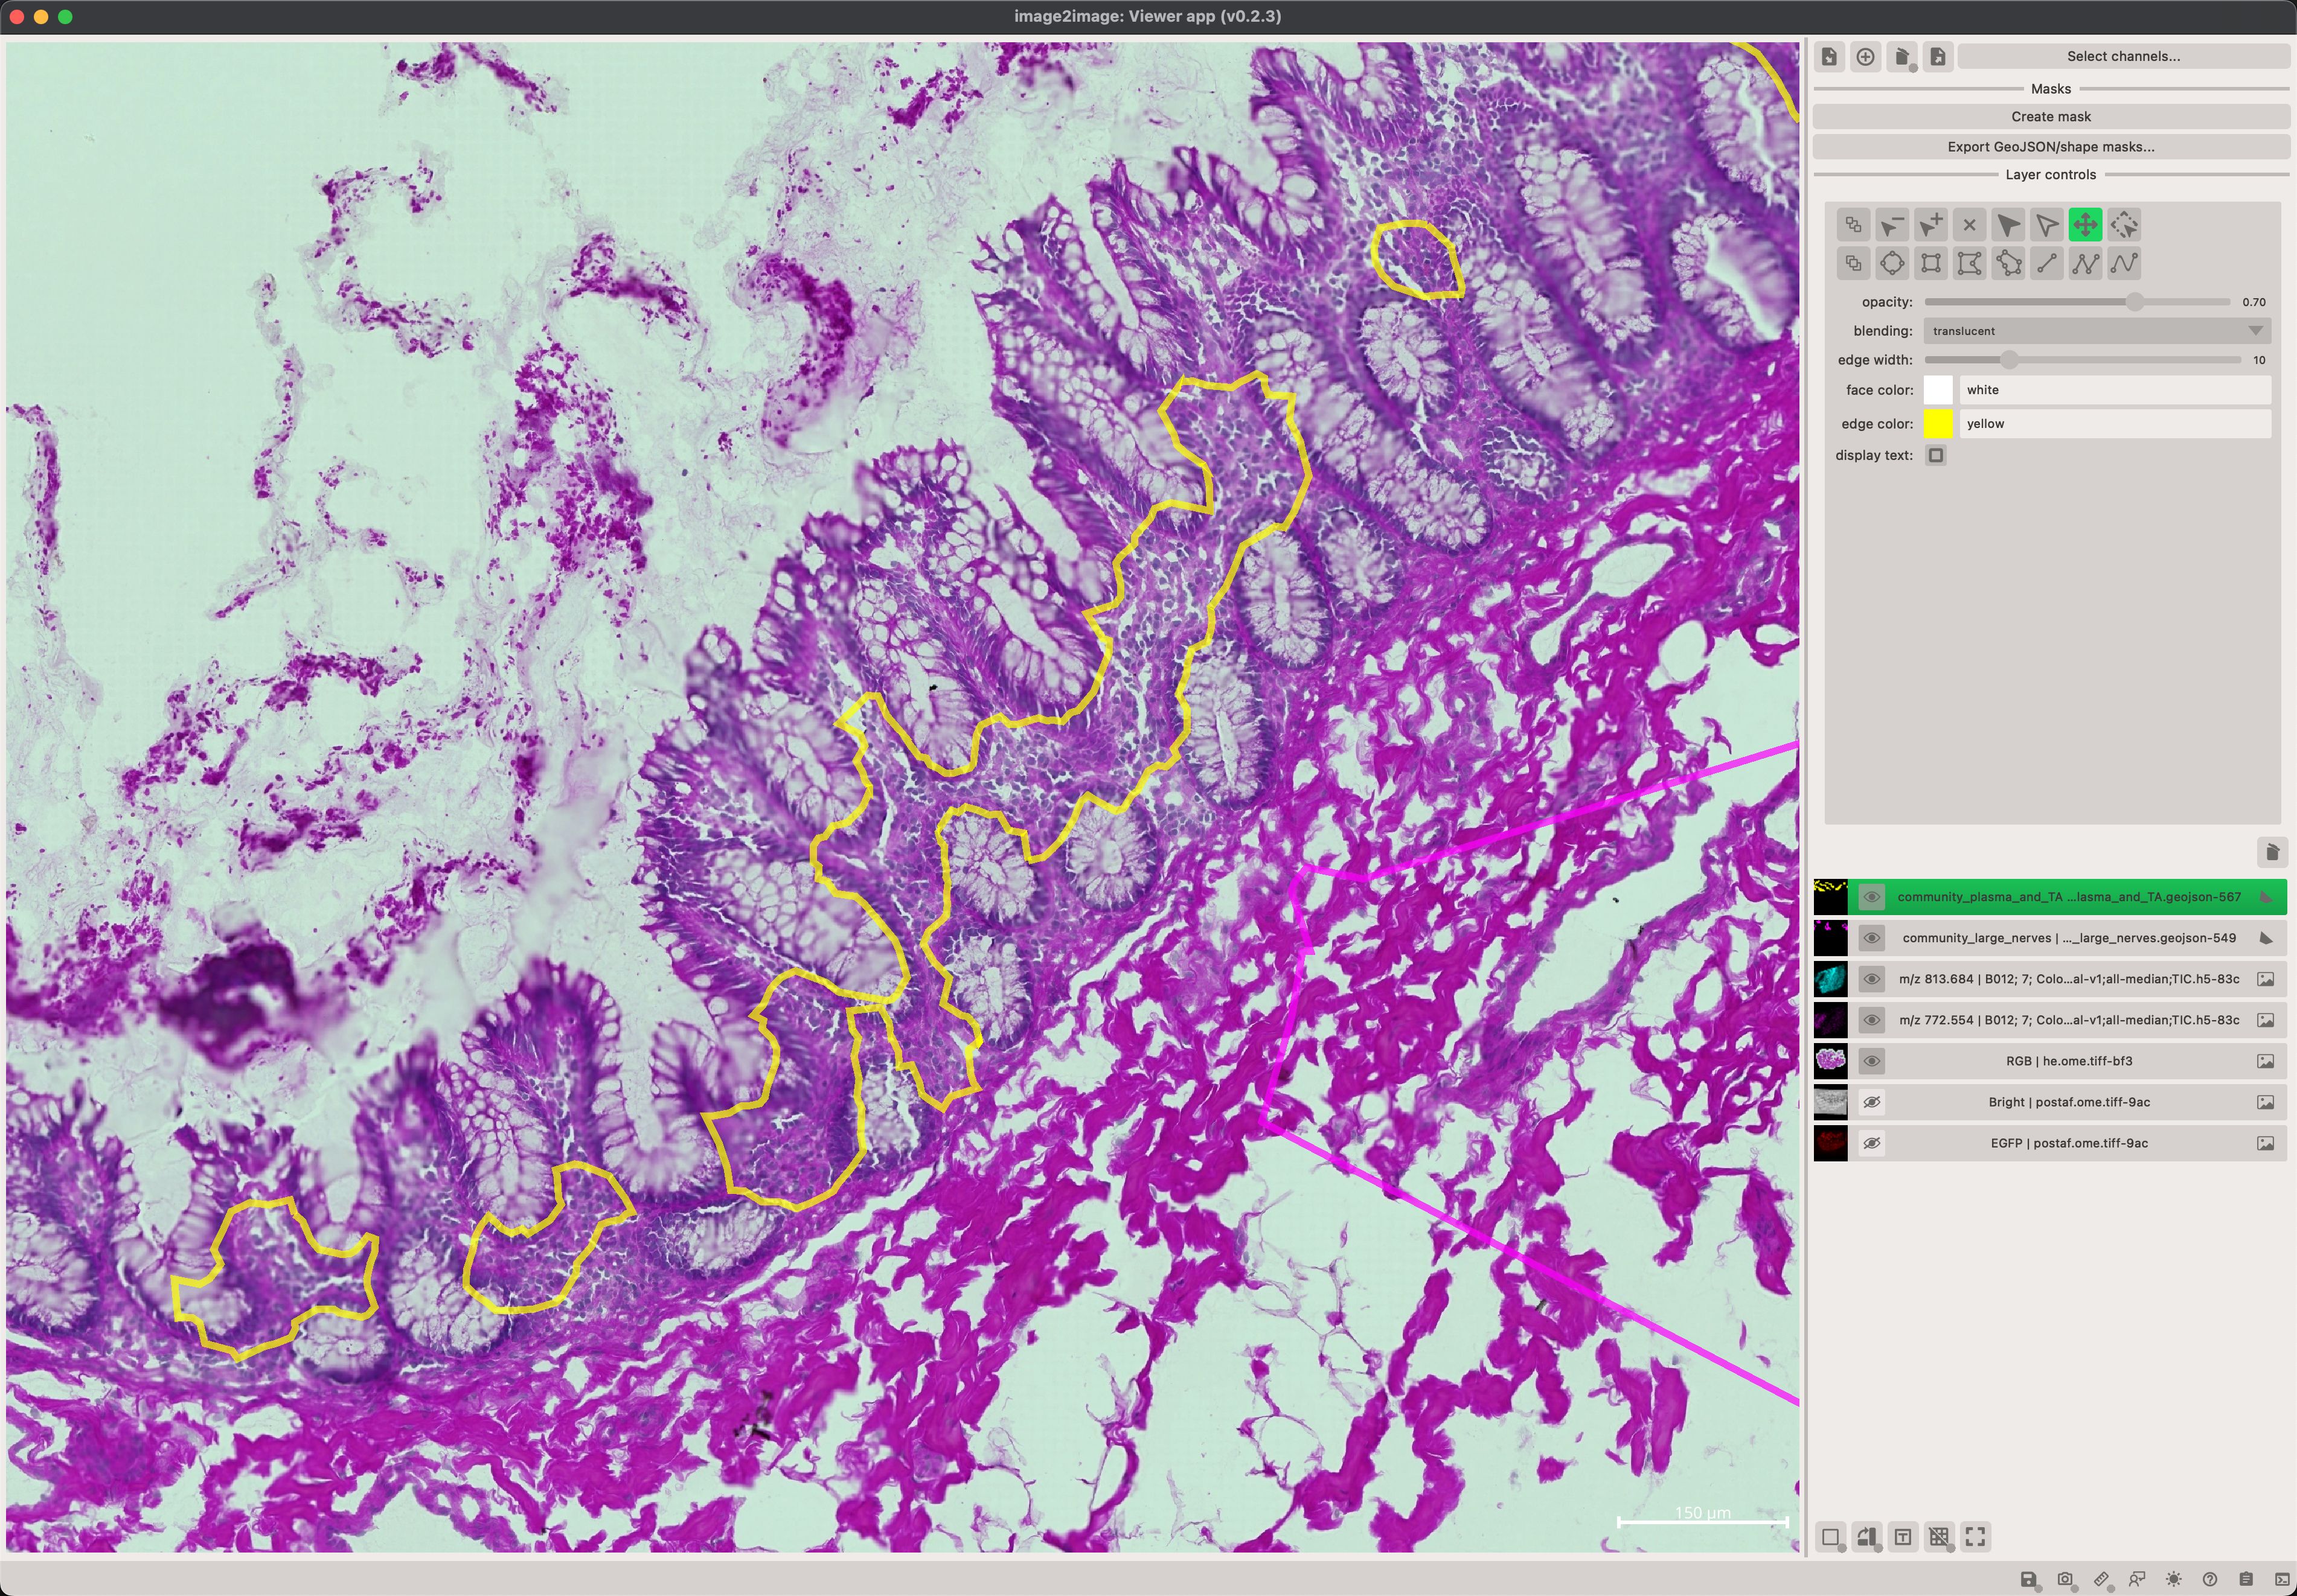The height and width of the screenshot is (1596, 2297).
Task: Open the blending mode dropdown
Action: point(2096,331)
